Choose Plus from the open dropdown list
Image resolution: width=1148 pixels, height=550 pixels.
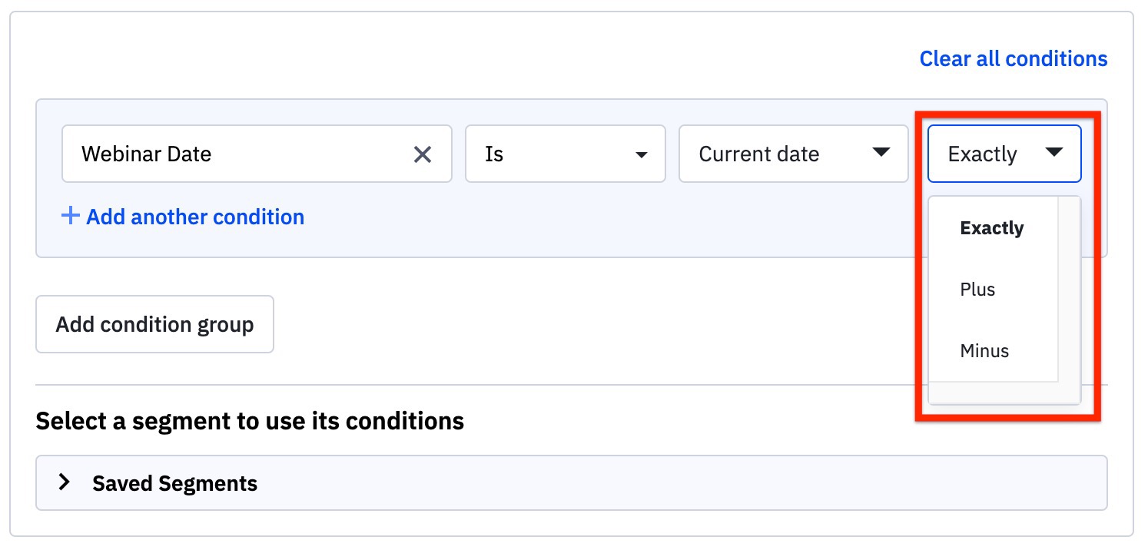[977, 290]
